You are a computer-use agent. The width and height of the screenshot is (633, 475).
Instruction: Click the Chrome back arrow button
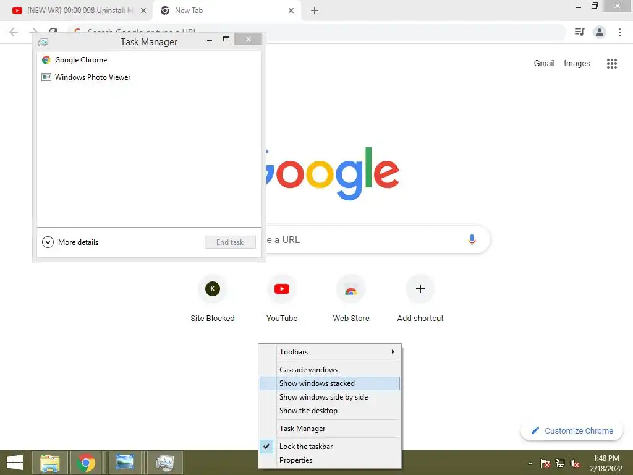point(14,32)
